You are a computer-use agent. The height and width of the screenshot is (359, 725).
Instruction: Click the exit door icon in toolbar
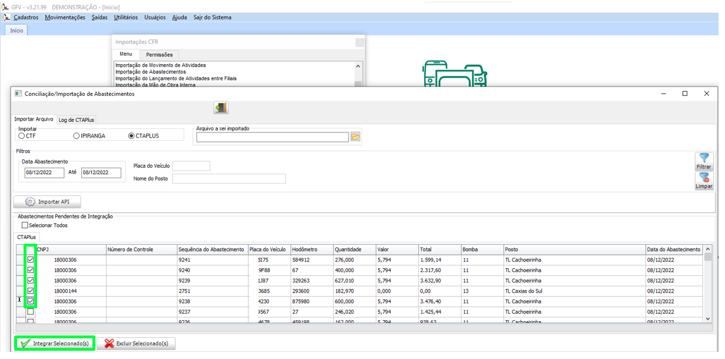[221, 108]
